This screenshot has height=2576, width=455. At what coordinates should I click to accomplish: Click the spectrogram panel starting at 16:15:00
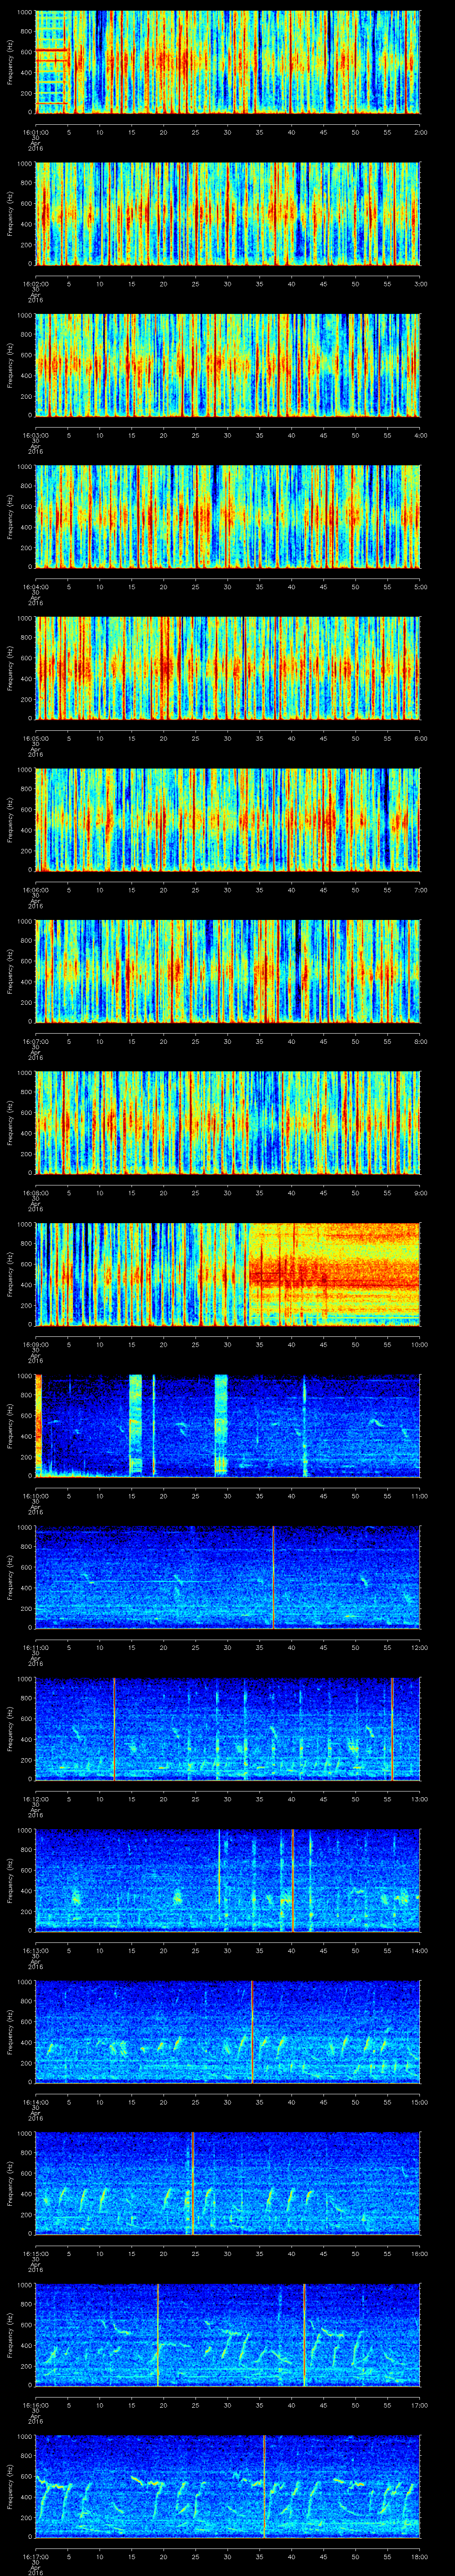point(228,2183)
